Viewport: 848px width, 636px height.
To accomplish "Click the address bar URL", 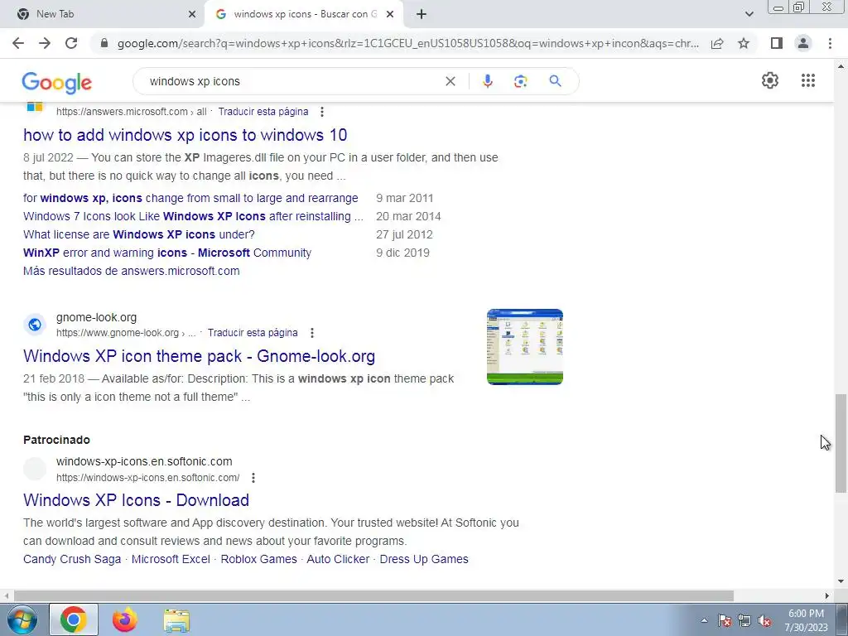I will click(x=408, y=43).
